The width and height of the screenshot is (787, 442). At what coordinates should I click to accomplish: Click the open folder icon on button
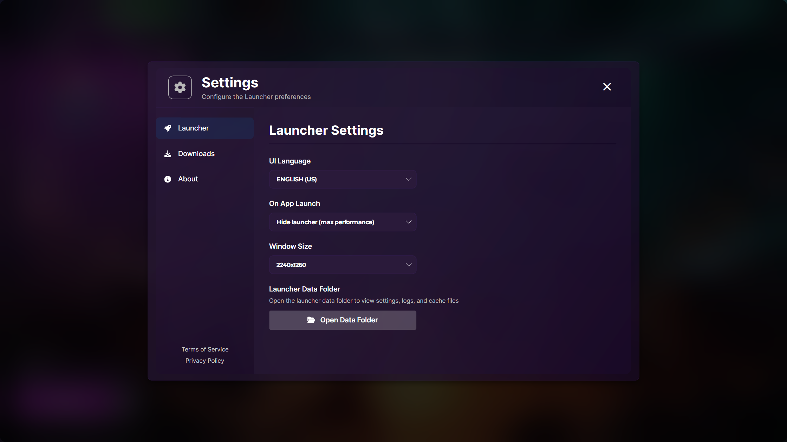pyautogui.click(x=311, y=320)
